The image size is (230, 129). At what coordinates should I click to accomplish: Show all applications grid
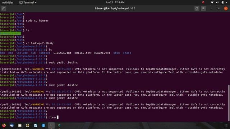coord(226,125)
